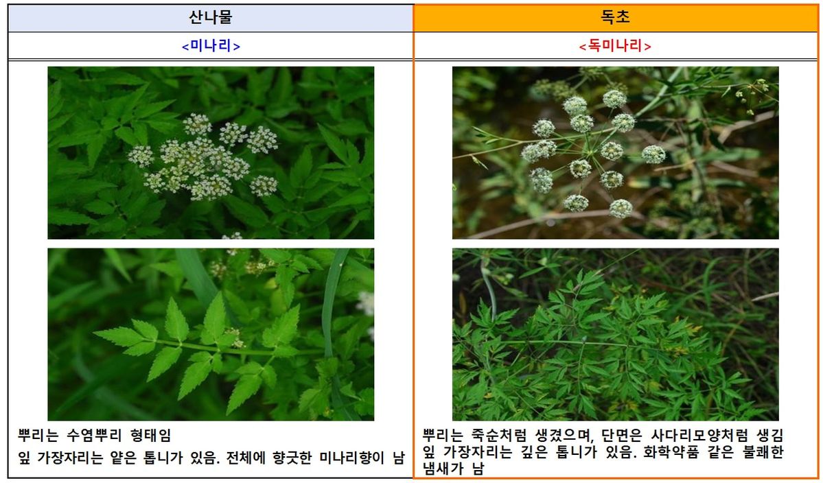Click the 산나물 header cell

pos(211,18)
